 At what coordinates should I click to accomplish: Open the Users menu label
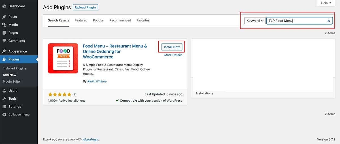13,91
